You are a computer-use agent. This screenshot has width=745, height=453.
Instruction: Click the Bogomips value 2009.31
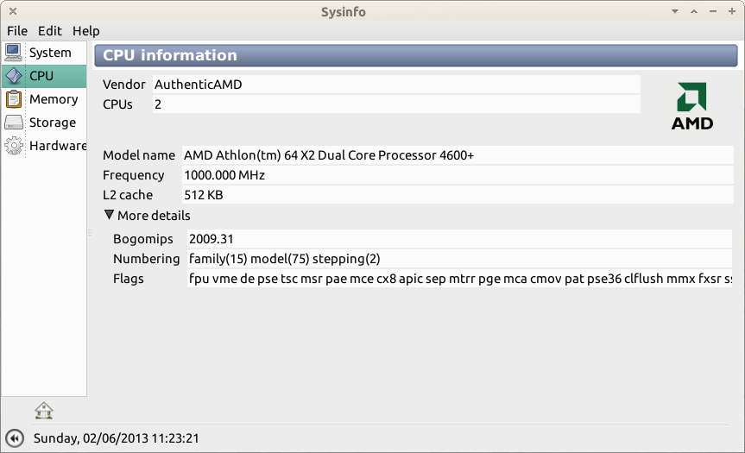click(212, 239)
